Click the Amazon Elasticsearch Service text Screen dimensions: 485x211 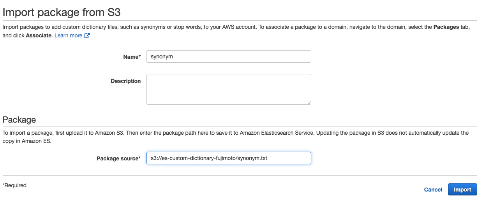276,133
